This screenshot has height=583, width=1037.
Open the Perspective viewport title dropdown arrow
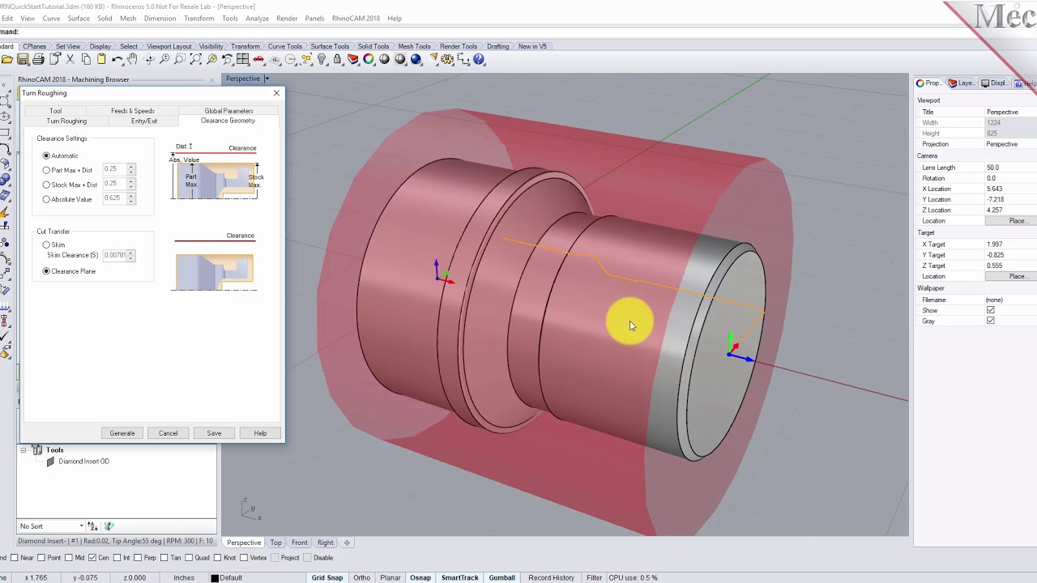click(267, 79)
